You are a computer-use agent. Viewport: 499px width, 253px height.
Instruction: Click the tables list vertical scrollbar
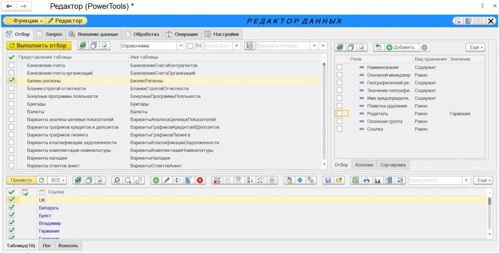[324, 107]
